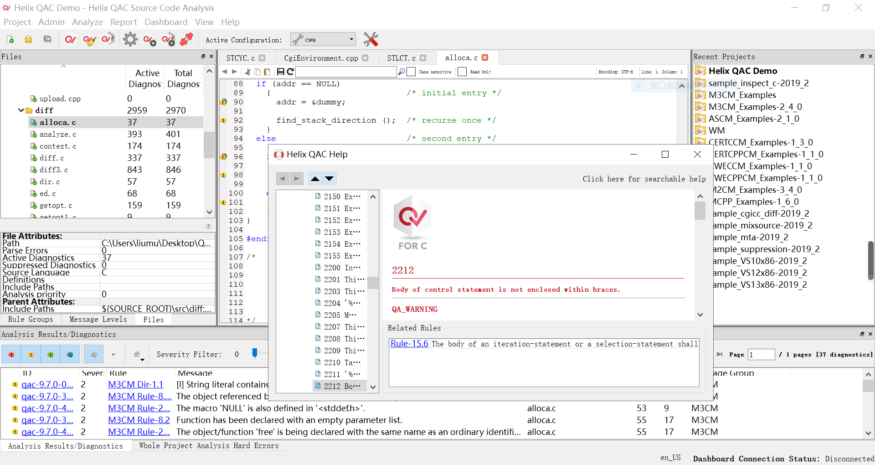Image resolution: width=875 pixels, height=465 pixels.
Task: Click the new project icon in the main toolbar
Action: pos(10,40)
